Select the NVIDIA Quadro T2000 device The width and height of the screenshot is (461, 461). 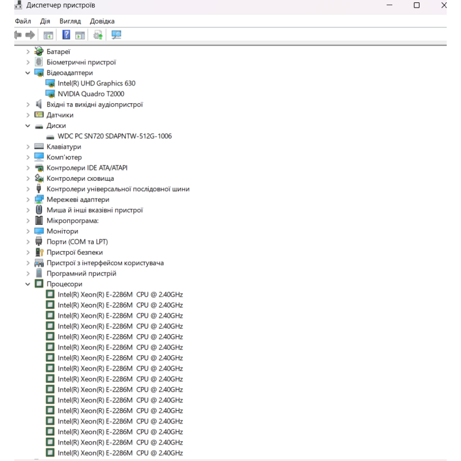click(91, 94)
